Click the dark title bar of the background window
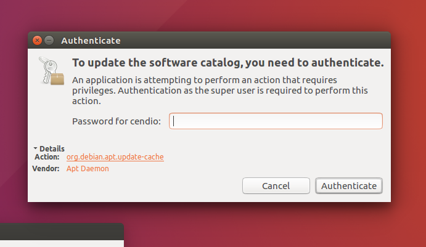This screenshot has width=426, height=247. tap(62, 232)
